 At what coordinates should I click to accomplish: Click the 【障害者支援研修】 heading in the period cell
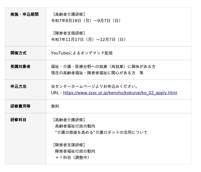(69, 33)
